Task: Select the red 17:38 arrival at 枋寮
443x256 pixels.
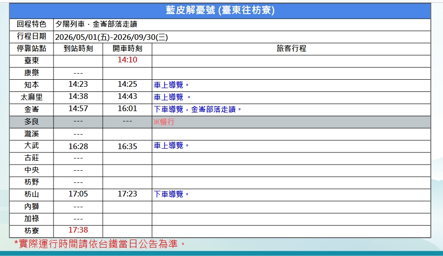Action: pyautogui.click(x=78, y=230)
